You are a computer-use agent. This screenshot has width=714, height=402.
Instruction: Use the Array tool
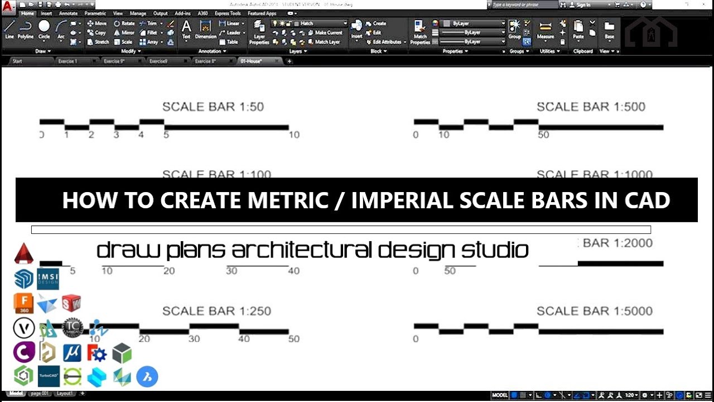point(149,42)
